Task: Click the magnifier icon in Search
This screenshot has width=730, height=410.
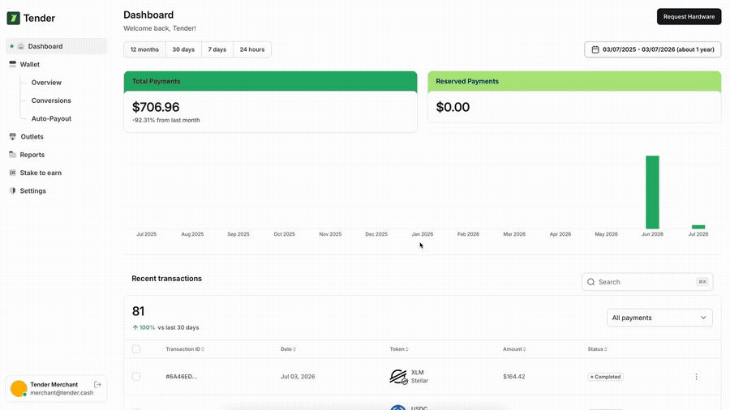Action: coord(590,282)
